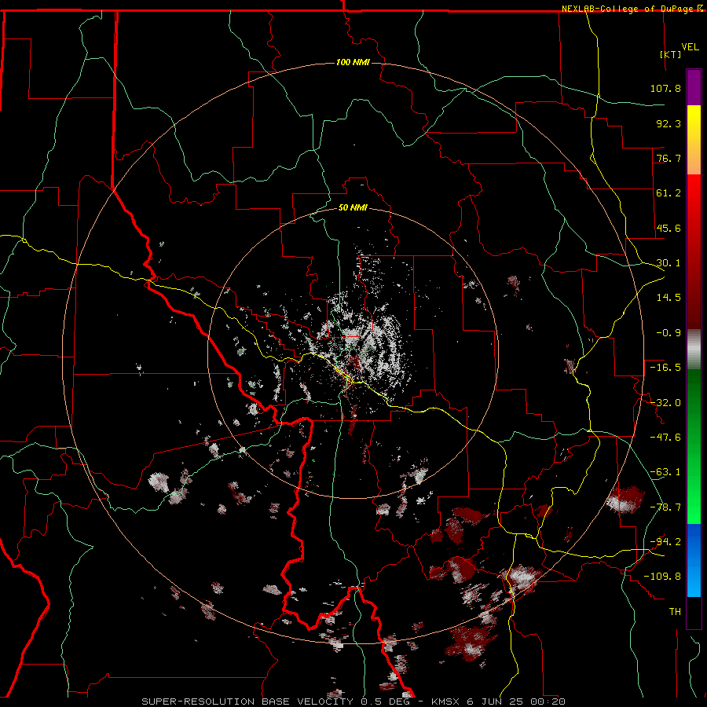
Task: Click the -0.9 velocity scale value
Action: tap(669, 333)
